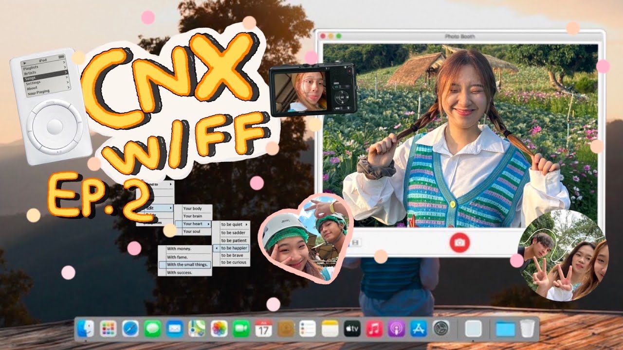Open the Mail app in dock
Viewport: 623px width, 350px height.
click(174, 329)
